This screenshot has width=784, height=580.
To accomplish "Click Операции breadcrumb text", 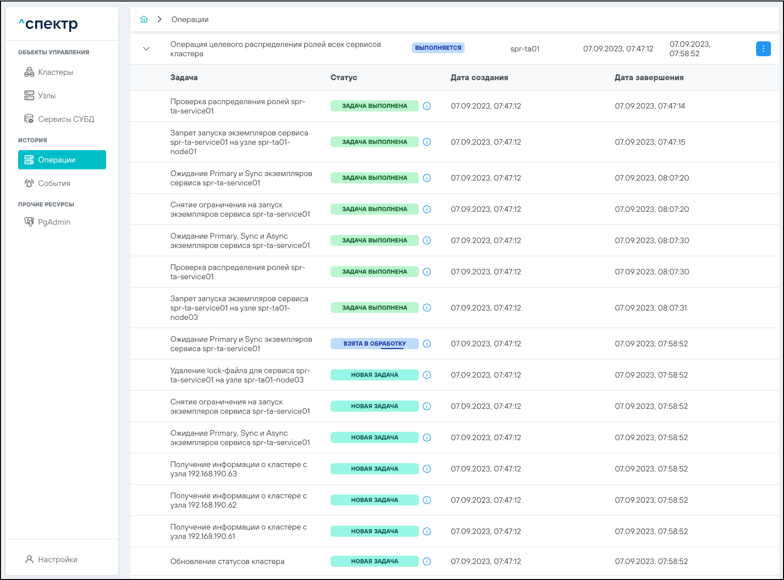I will [190, 20].
